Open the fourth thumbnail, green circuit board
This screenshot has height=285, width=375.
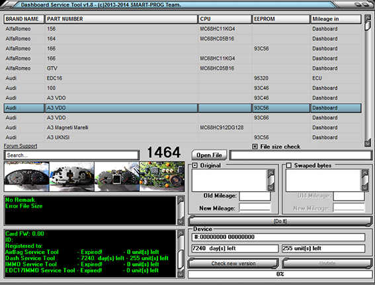tap(162, 177)
